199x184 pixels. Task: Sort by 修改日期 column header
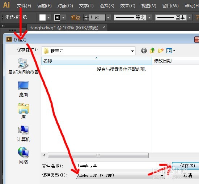pyautogui.click(x=175, y=61)
